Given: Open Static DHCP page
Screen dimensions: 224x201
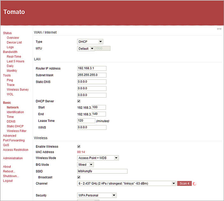Looking at the screenshot, I should [15, 126].
